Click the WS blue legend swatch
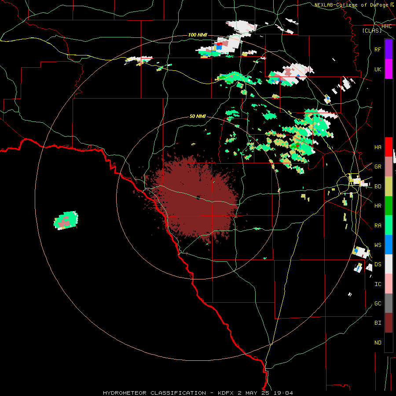 point(389,245)
